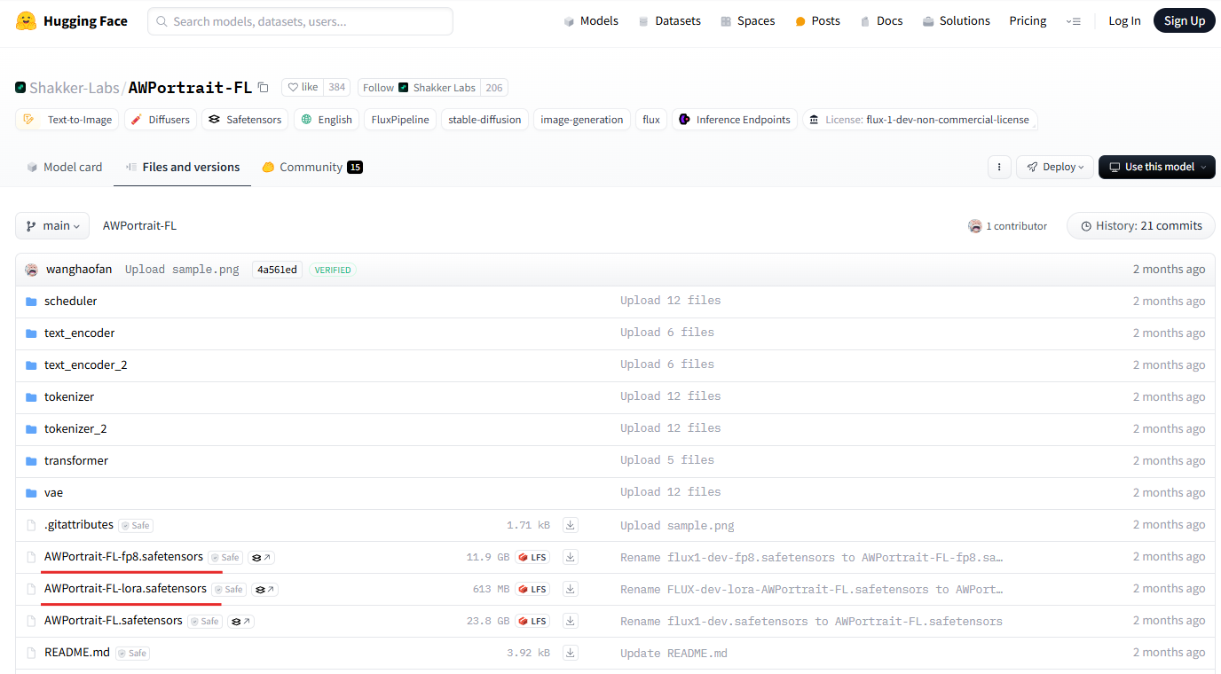Click Safe badge on .gitattributes
Screen dimensions: 1221x674
tap(136, 526)
